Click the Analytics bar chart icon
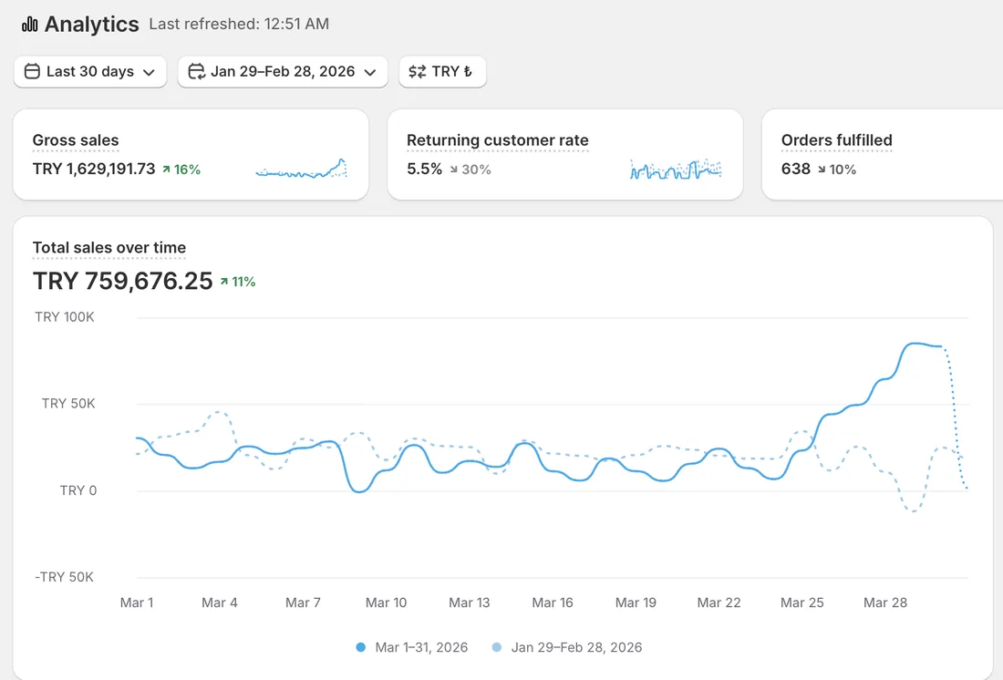1003x680 pixels. click(29, 25)
